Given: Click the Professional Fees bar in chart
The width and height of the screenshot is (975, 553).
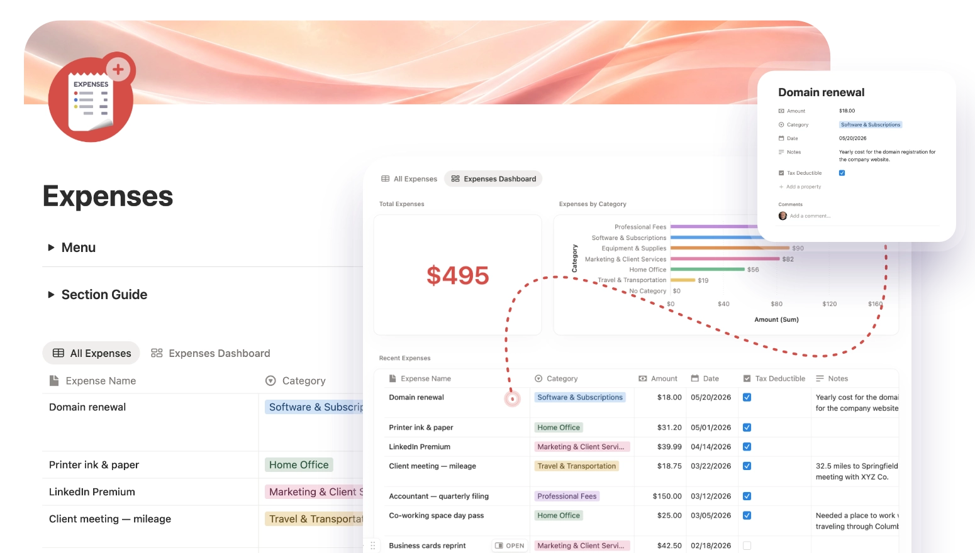Looking at the screenshot, I should (x=714, y=227).
